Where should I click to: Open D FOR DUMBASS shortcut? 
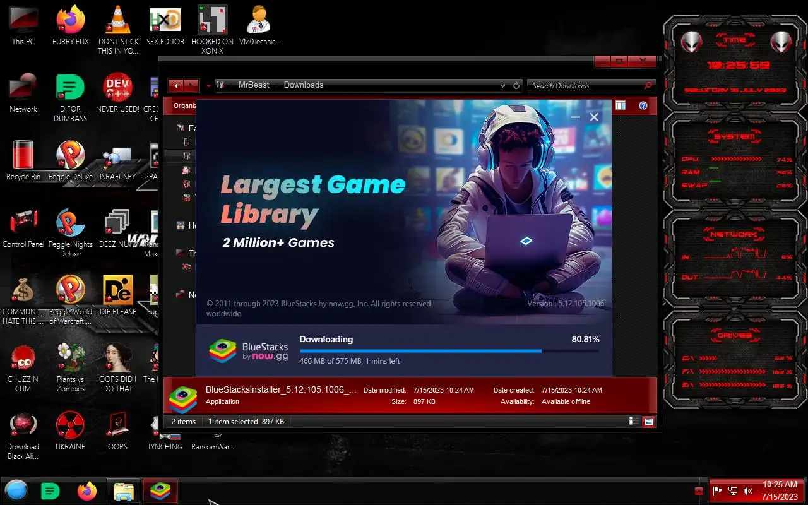(70, 98)
